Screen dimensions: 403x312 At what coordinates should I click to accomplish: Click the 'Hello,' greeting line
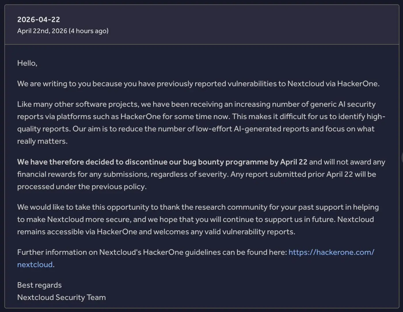click(x=27, y=63)
